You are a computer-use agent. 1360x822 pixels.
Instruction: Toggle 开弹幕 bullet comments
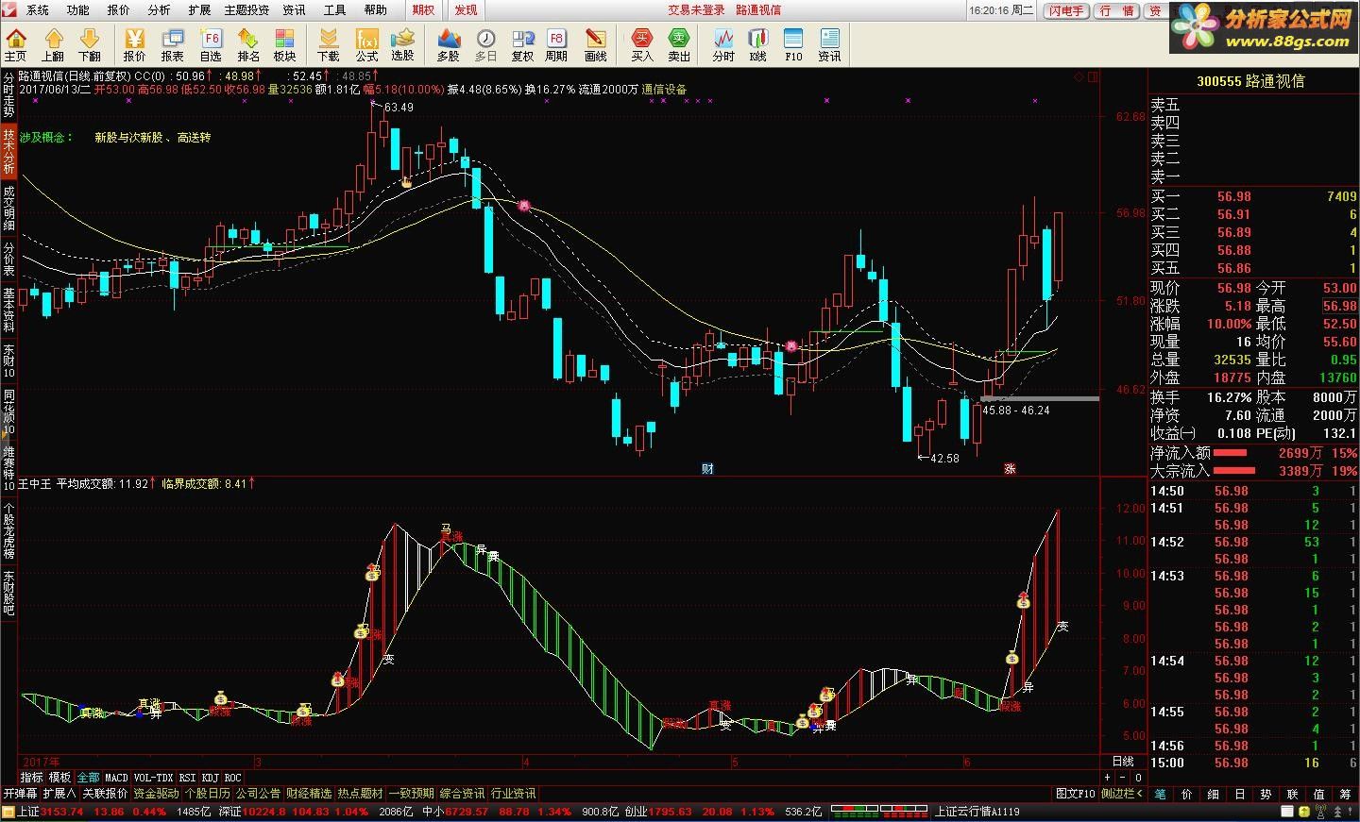click(20, 794)
